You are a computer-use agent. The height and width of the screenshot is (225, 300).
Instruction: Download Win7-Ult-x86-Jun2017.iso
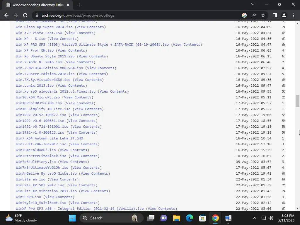click(41, 144)
